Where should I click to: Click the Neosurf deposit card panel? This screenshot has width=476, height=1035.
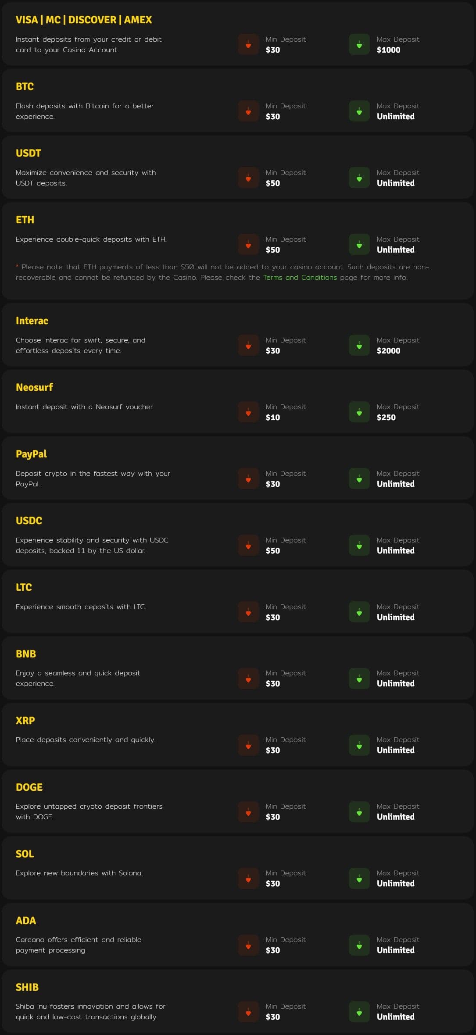(238, 402)
